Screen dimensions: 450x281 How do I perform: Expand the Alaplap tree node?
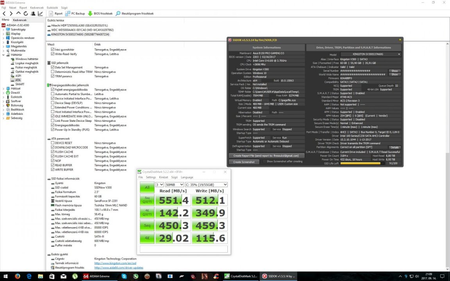[4, 34]
